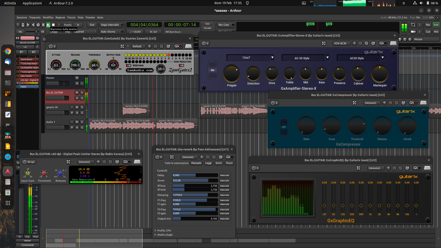
Task: Start playback from the playhead
Action: (48, 25)
